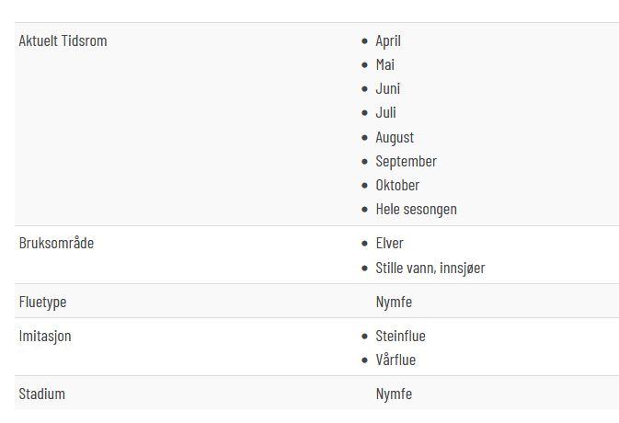The height and width of the screenshot is (423, 619).
Task: Click the Fluetype row label
Action: point(42,303)
